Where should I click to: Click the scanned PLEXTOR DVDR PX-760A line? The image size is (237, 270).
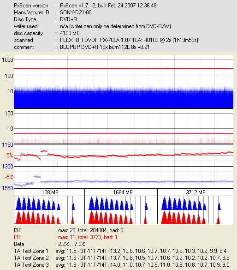click(x=129, y=40)
